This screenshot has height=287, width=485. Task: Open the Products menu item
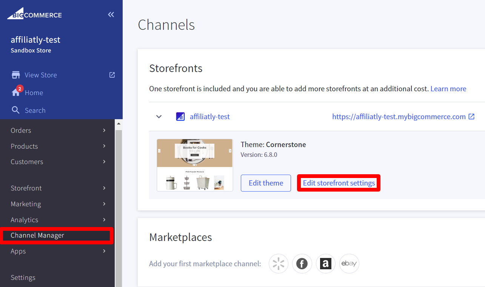(x=57, y=146)
